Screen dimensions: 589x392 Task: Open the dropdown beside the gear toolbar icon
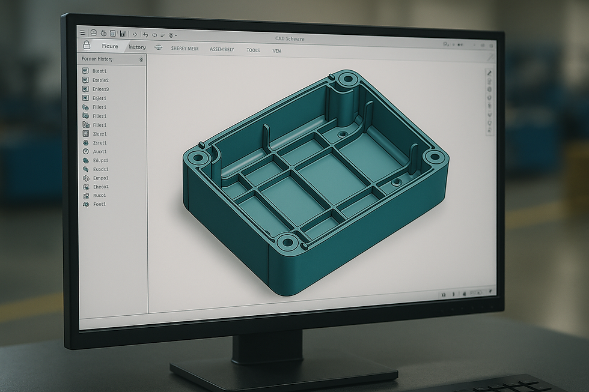(175, 35)
